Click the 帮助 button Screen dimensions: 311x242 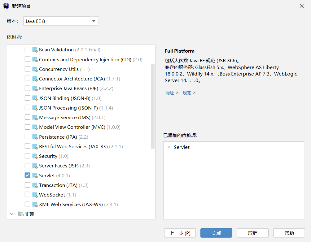289,233
